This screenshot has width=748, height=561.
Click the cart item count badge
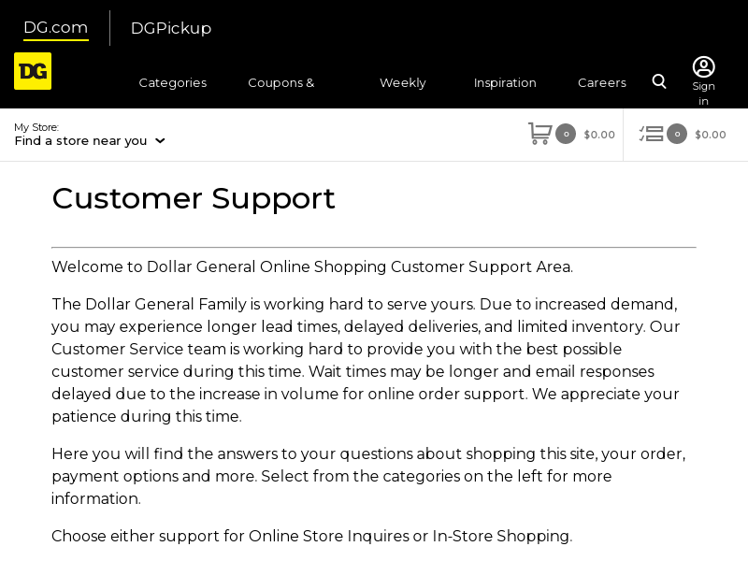point(566,134)
